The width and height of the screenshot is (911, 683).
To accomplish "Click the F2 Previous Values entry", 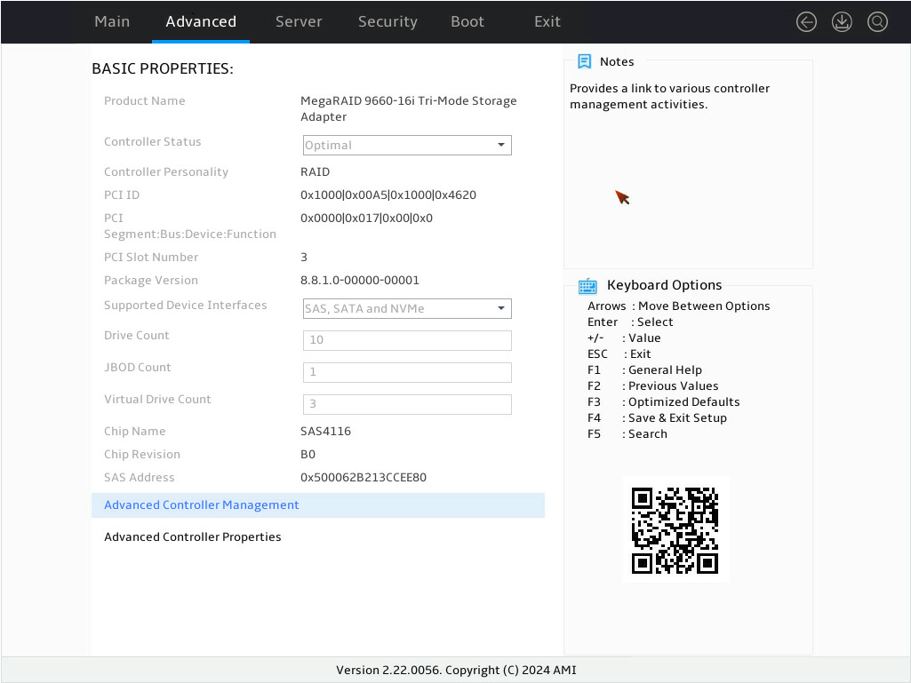I will point(652,386).
